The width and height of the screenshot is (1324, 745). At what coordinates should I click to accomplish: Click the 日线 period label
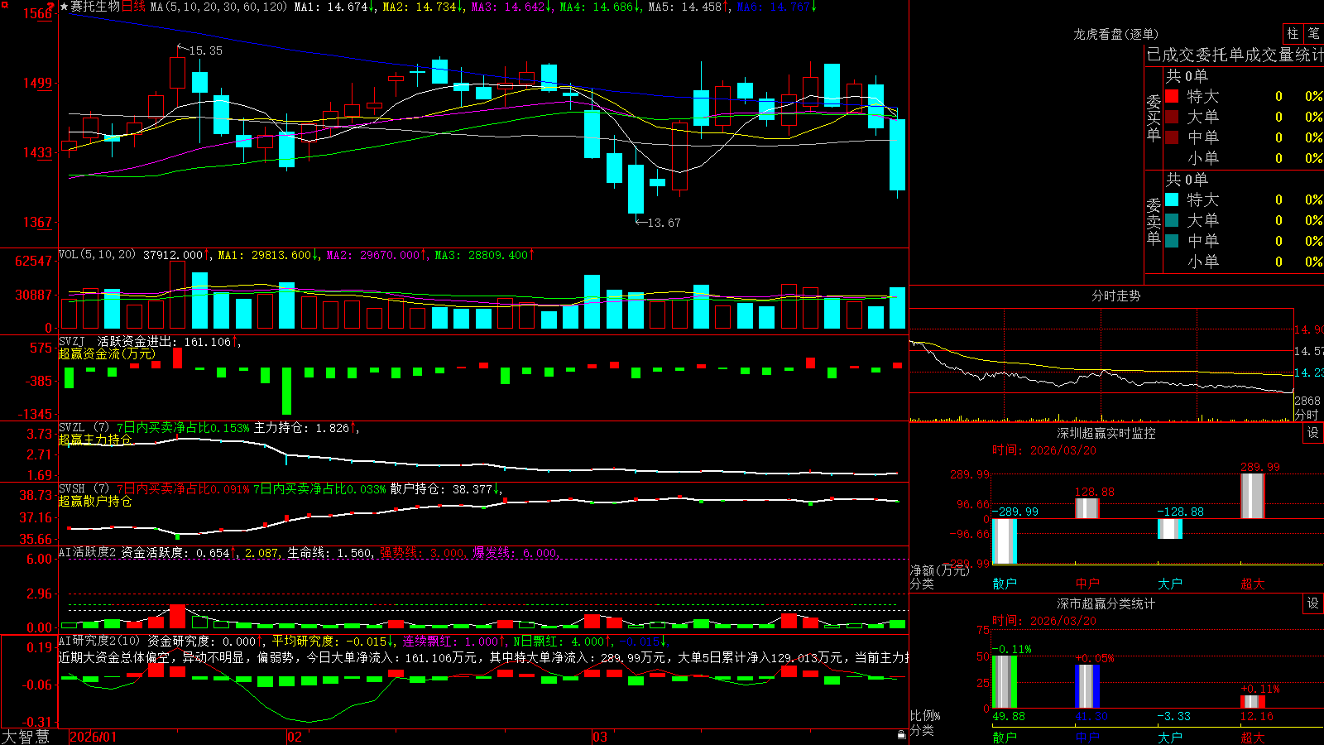click(133, 7)
